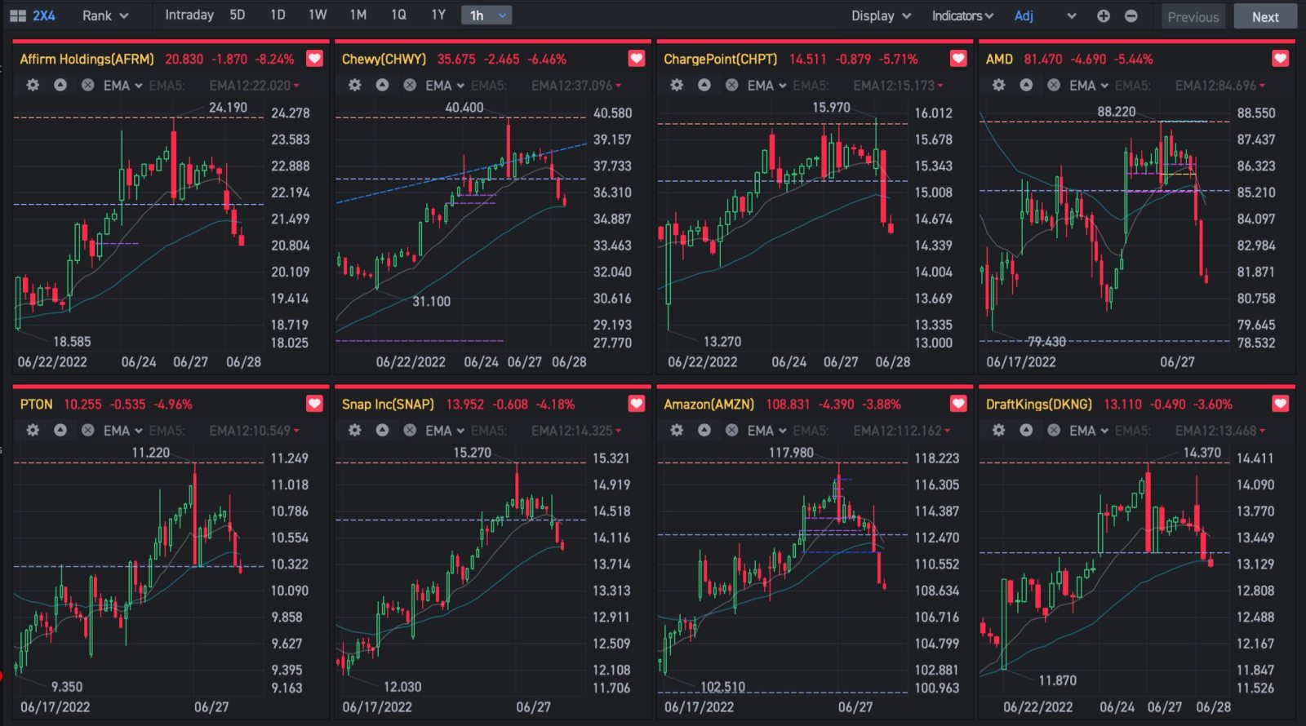Select the 1M timeframe
This screenshot has height=726, width=1306.
tap(358, 15)
